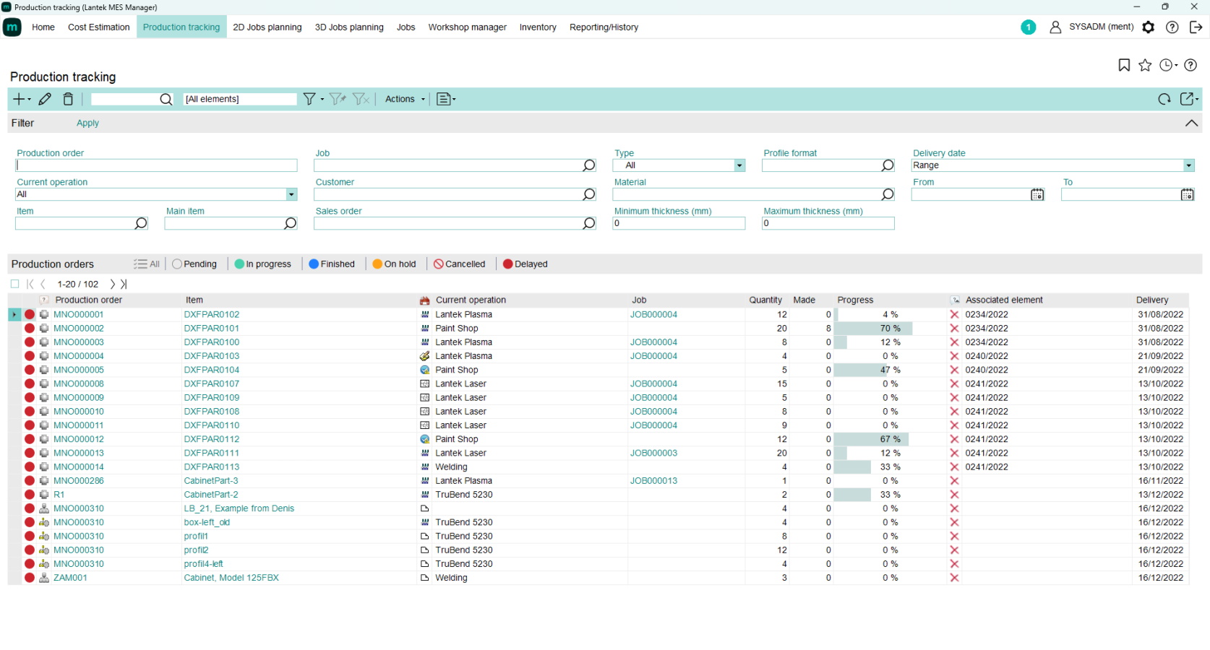This screenshot has width=1210, height=650.
Task: Click the pencil edit icon in toolbar
Action: point(45,99)
